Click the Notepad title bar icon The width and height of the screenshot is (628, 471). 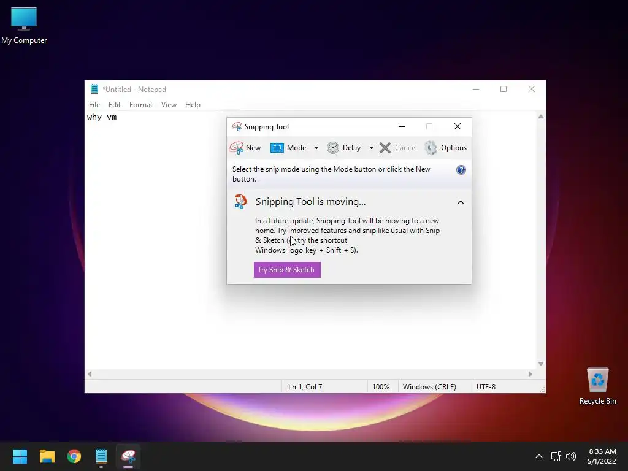point(94,89)
